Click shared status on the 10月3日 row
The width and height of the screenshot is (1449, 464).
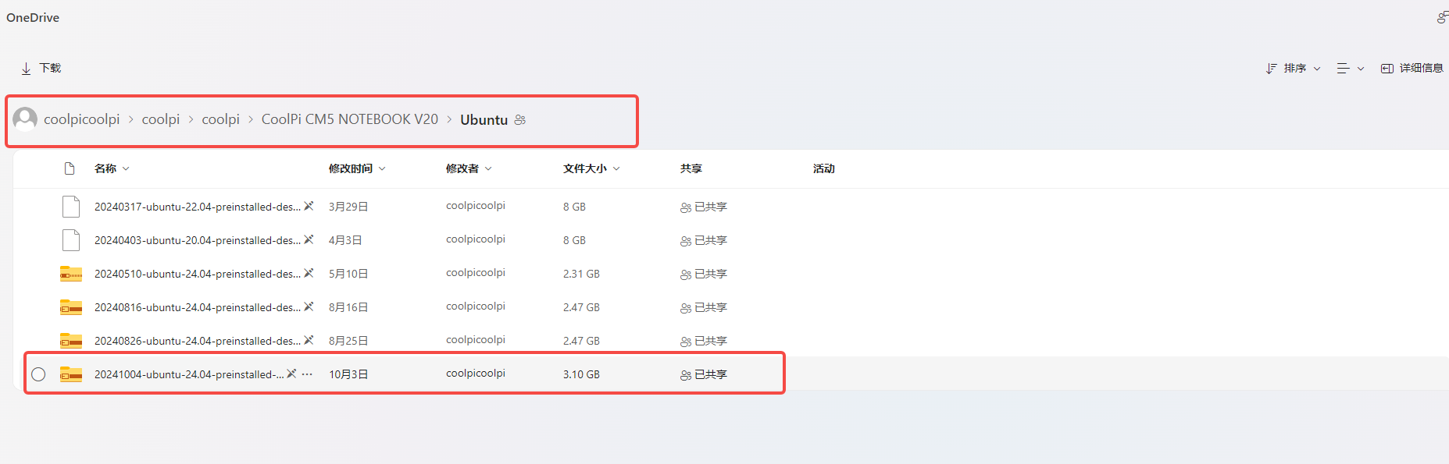click(x=703, y=374)
